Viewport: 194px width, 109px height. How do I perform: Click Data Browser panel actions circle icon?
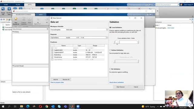click(48, 29)
